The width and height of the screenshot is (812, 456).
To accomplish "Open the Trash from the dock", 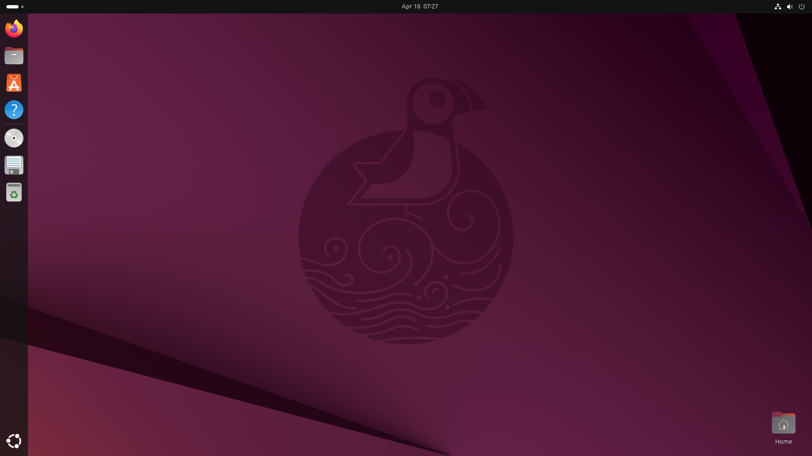I will [14, 192].
